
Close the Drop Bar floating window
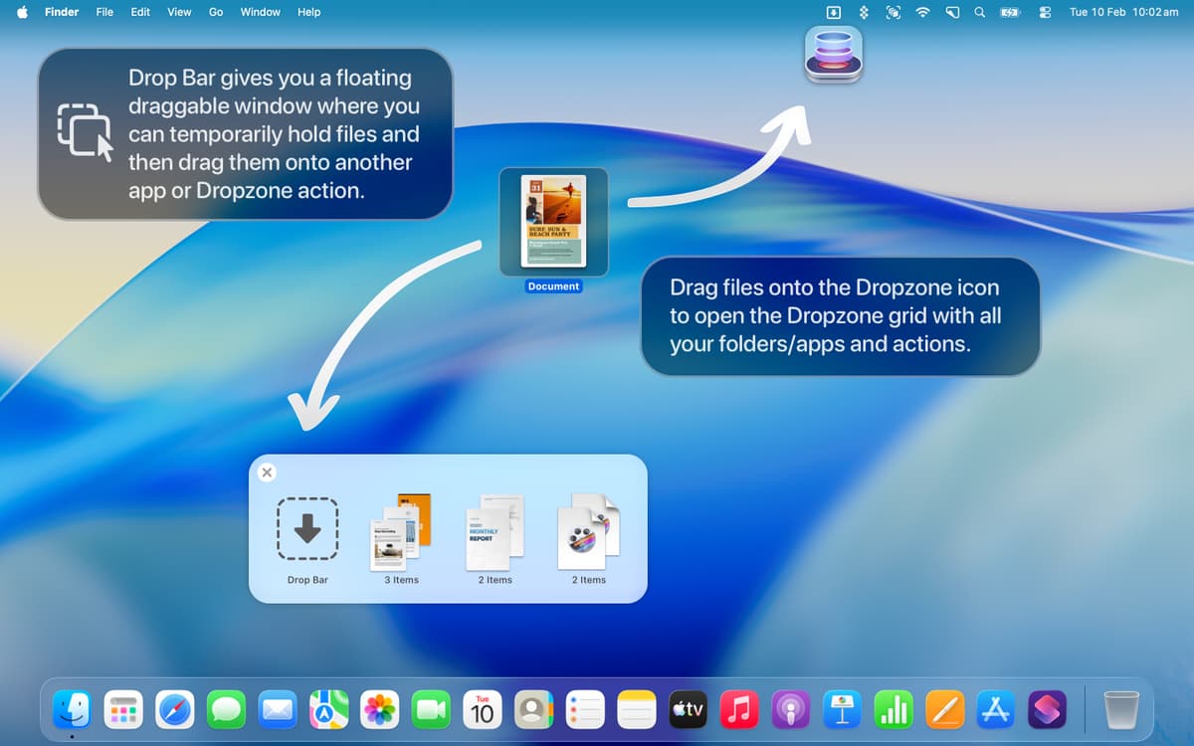[x=267, y=472]
